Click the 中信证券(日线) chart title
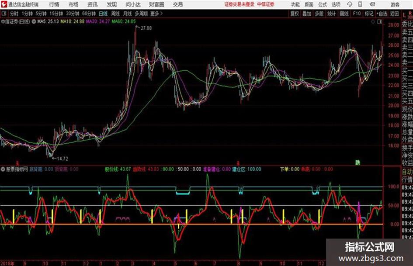The width and height of the screenshot is (413, 266). (16, 21)
